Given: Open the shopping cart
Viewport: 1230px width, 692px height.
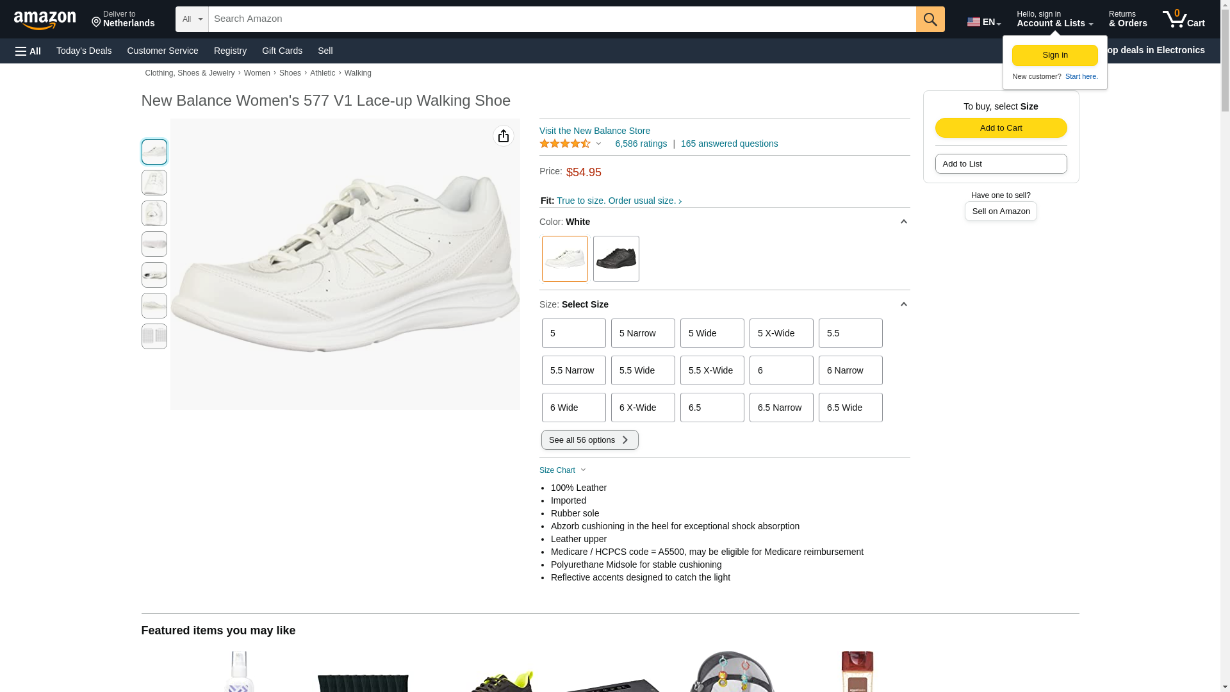Looking at the screenshot, I should pyautogui.click(x=1184, y=19).
